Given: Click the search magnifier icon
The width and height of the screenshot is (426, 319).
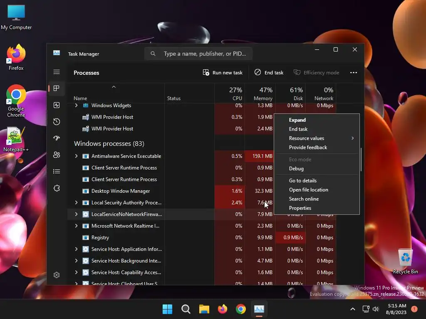Looking at the screenshot, I should pos(153,54).
